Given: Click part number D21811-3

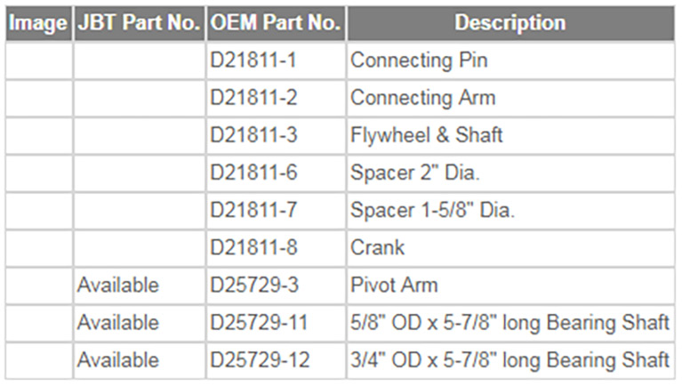Looking at the screenshot, I should pos(253,136).
